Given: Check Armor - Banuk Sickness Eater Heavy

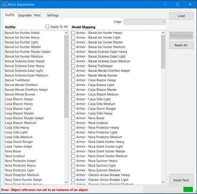Looking at the screenshot, I should point(73,52).
